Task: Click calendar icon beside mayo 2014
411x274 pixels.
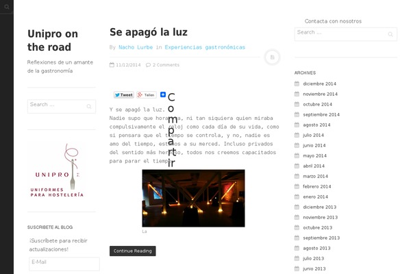Action: 297,155
